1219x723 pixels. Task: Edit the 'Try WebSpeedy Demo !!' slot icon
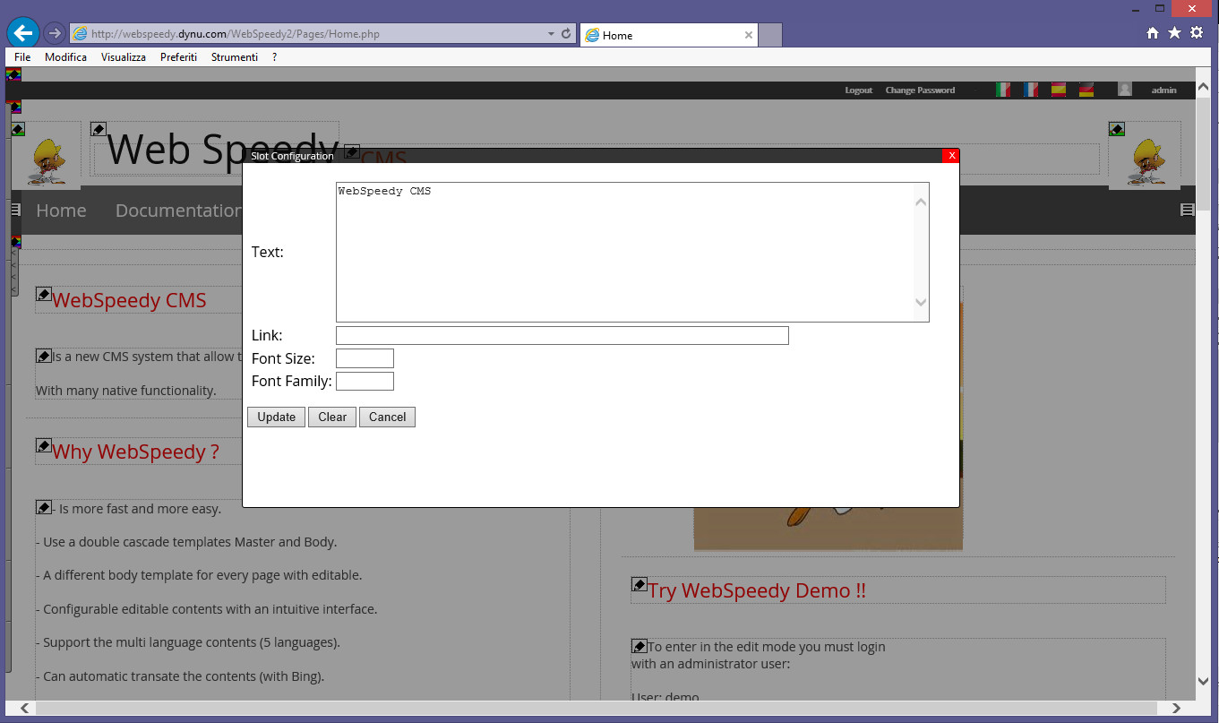point(639,584)
